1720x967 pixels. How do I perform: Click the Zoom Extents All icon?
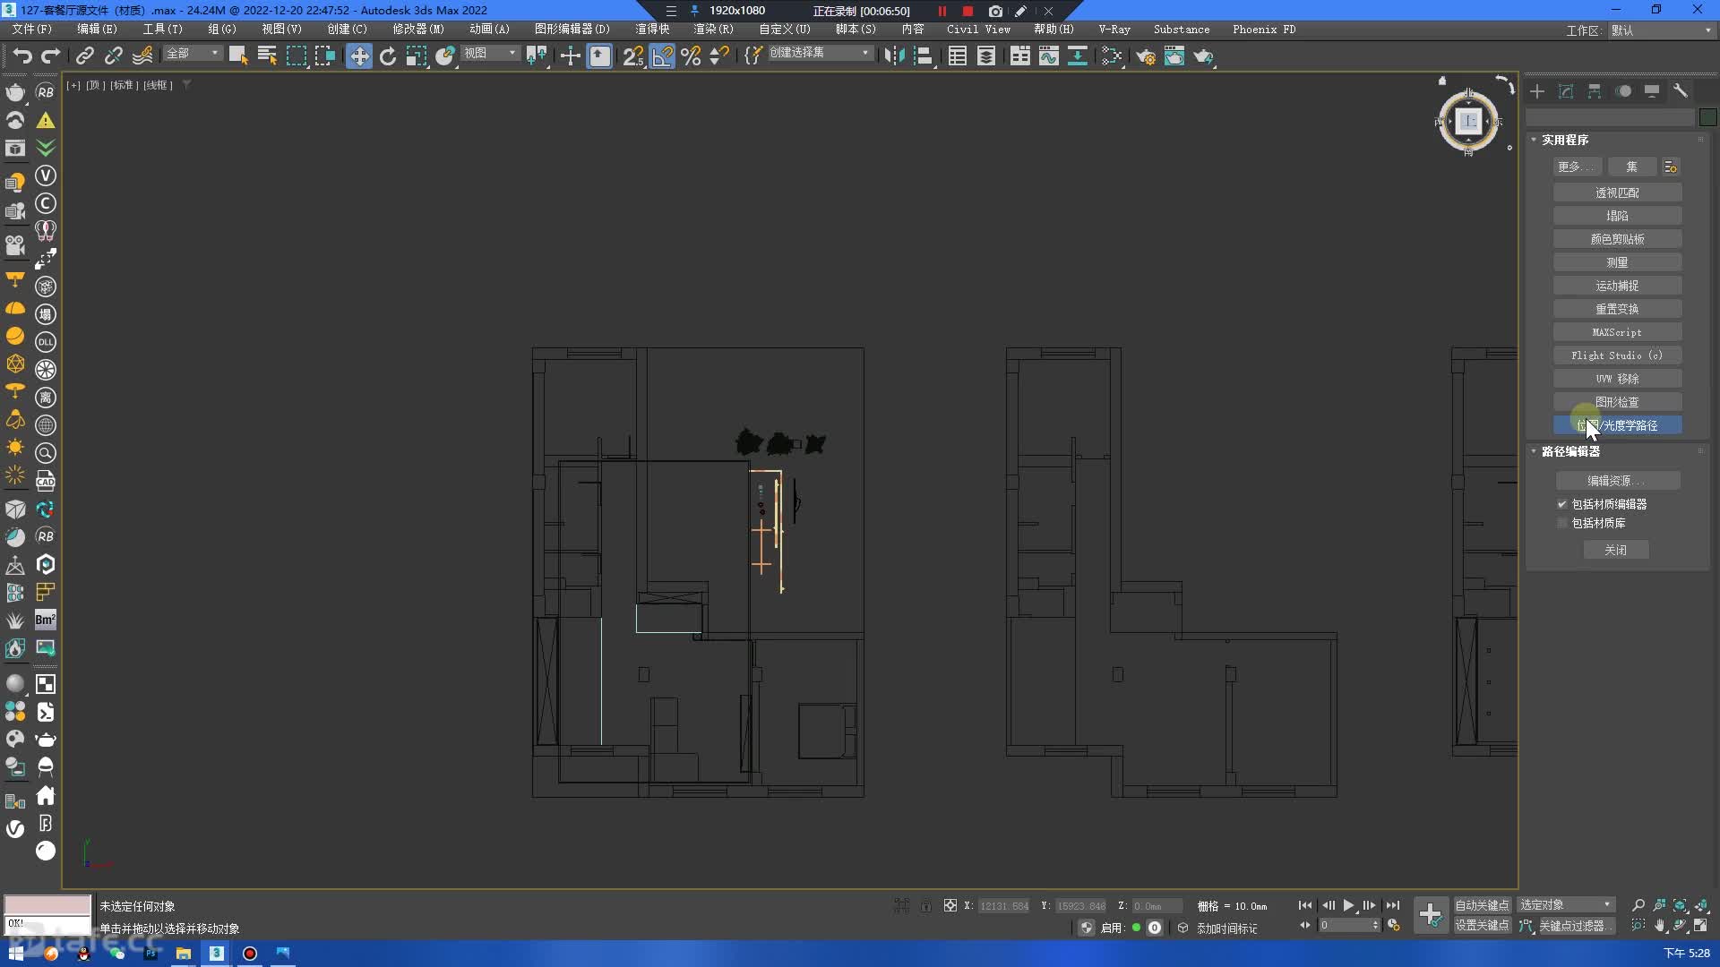[1701, 905]
